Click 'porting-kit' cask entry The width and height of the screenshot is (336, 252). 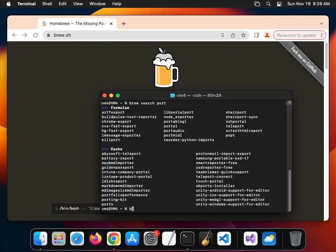(x=114, y=200)
